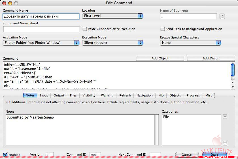The width and height of the screenshot is (238, 159).
Task: Toggle Paste Clipboard after Execution checkbox
Action: [85, 29]
